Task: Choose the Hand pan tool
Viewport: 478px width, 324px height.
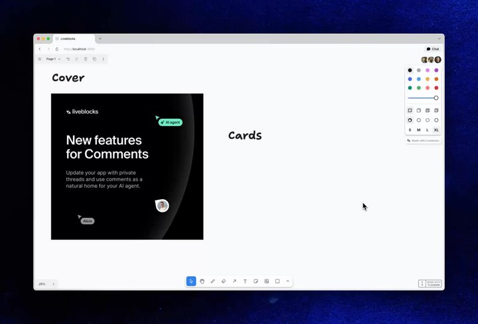Action: (x=202, y=282)
